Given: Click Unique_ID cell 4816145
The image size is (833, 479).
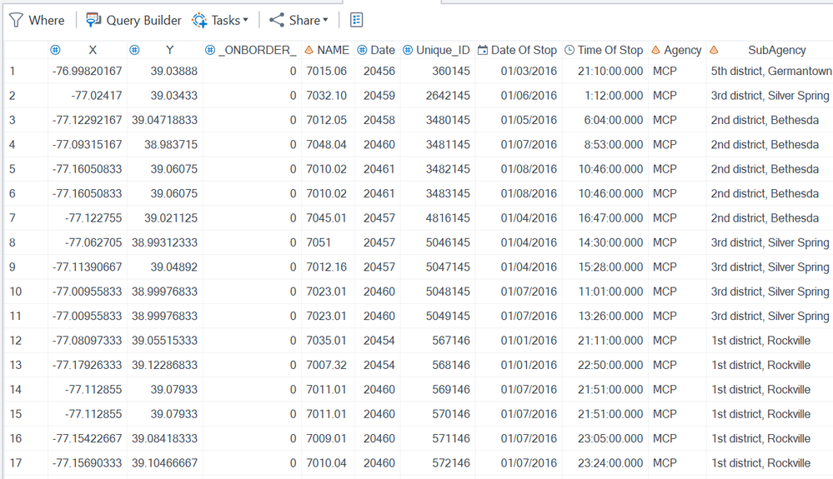Looking at the screenshot, I should (x=448, y=218).
